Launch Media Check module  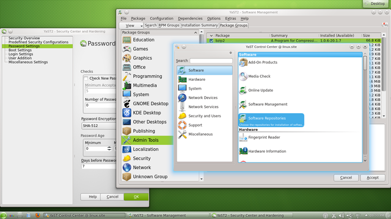pos(255,76)
